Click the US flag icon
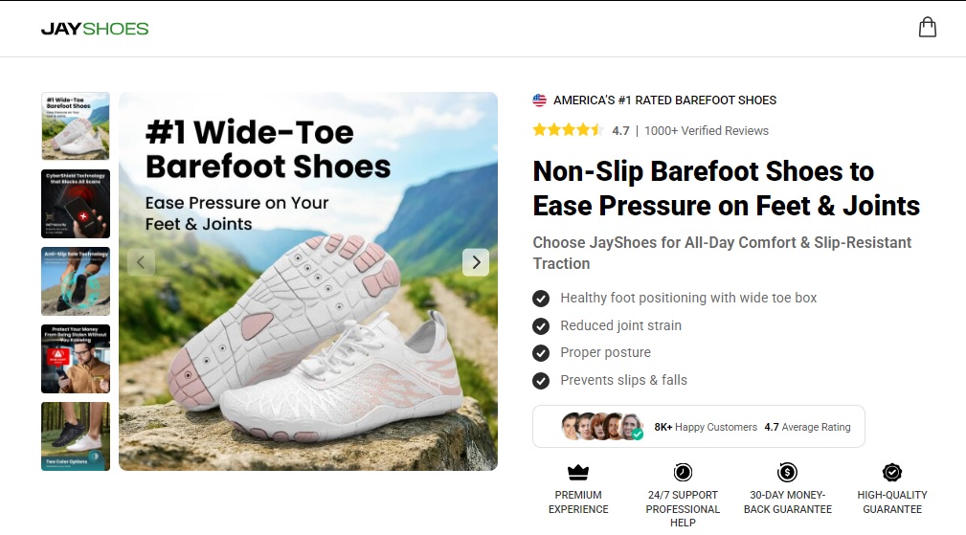This screenshot has height=535, width=966. tap(540, 100)
